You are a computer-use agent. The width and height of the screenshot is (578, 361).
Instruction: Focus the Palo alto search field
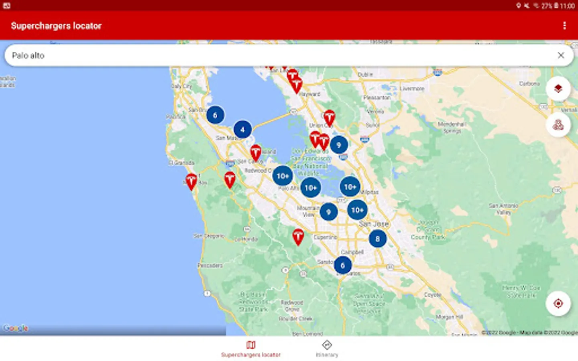[289, 55]
